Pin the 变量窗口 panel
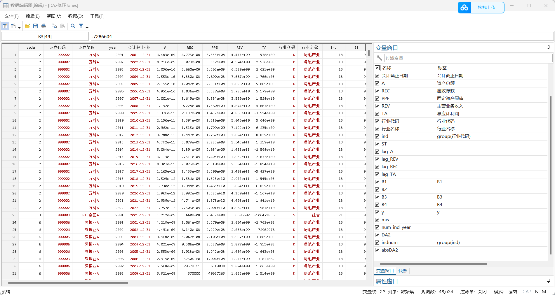Image resolution: width=555 pixels, height=295 pixels. (549, 48)
